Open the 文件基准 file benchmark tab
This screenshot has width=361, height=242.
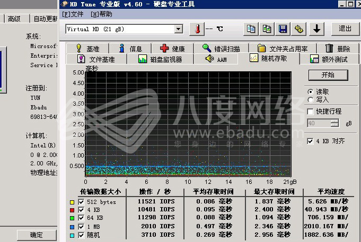tap(96, 59)
